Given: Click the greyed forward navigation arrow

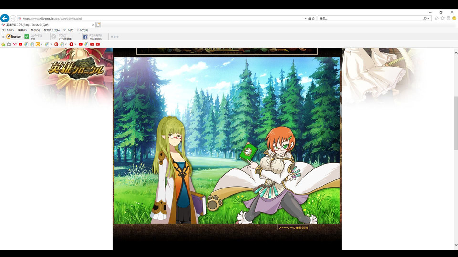Looking at the screenshot, I should [x=13, y=18].
